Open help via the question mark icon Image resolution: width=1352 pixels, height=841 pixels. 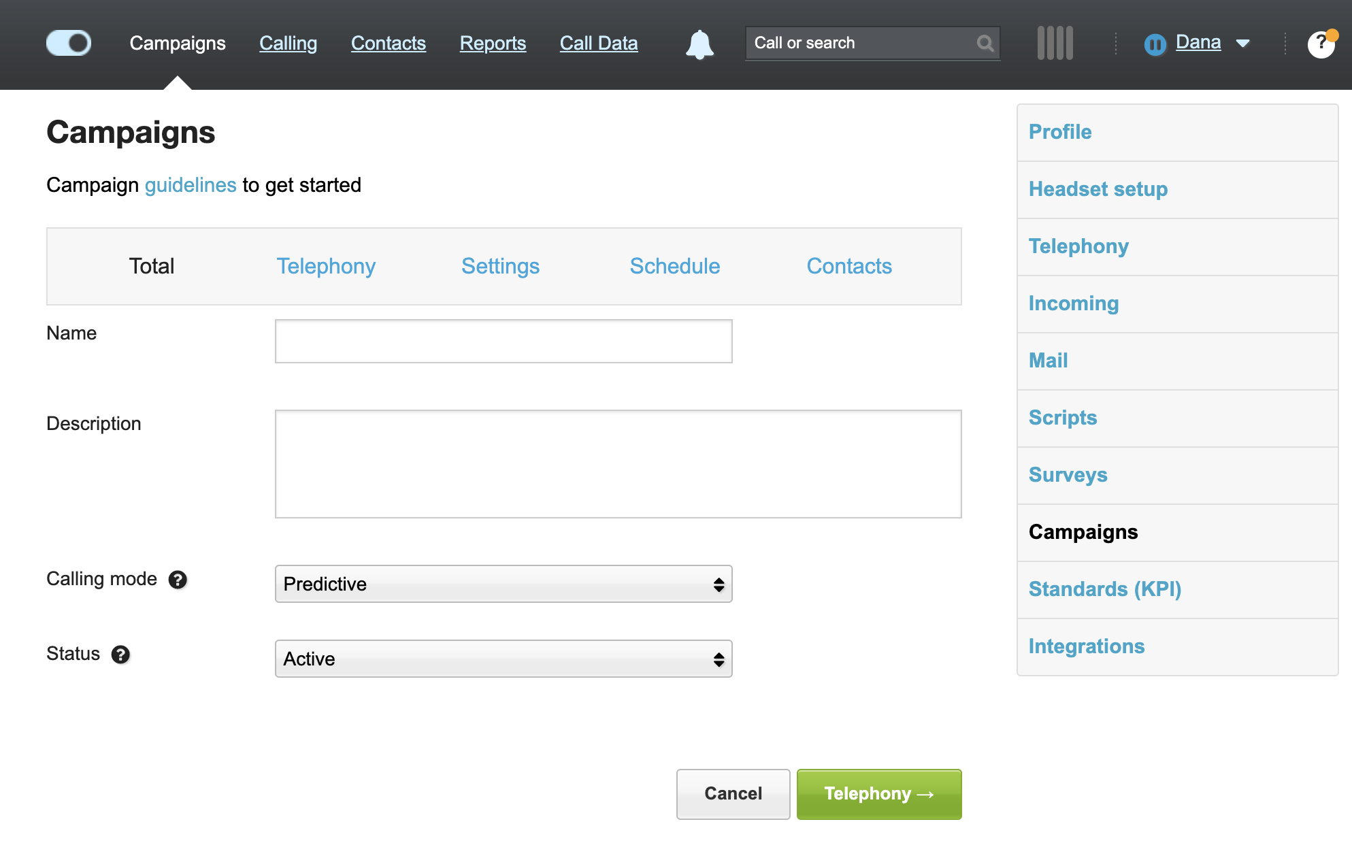tap(1321, 43)
